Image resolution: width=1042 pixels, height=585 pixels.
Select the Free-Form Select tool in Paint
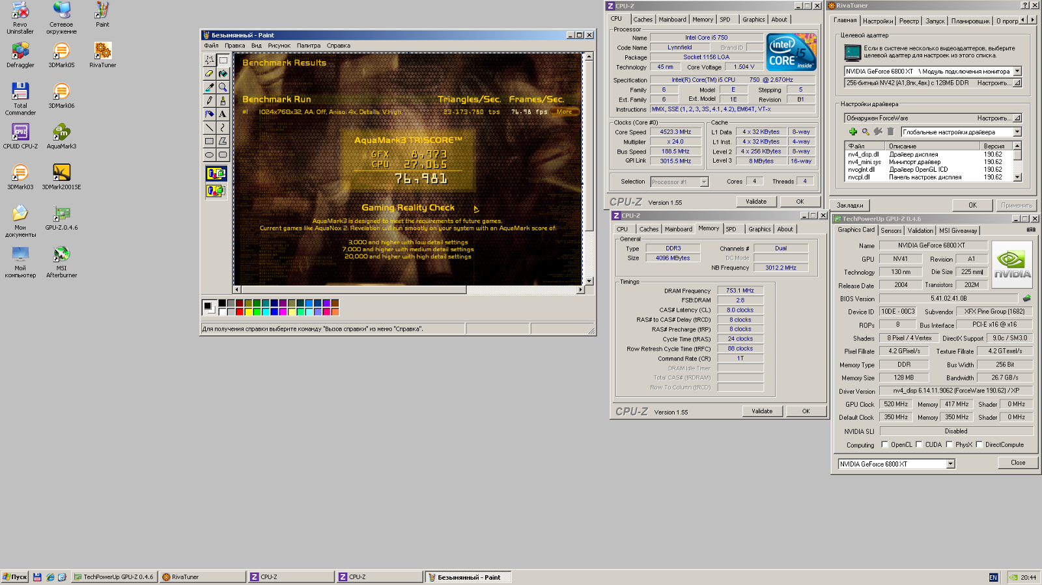[x=209, y=60]
